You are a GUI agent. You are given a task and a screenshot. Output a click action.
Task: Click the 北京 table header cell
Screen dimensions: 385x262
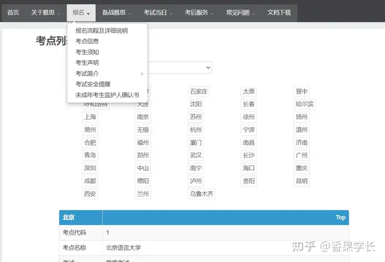(x=81, y=217)
